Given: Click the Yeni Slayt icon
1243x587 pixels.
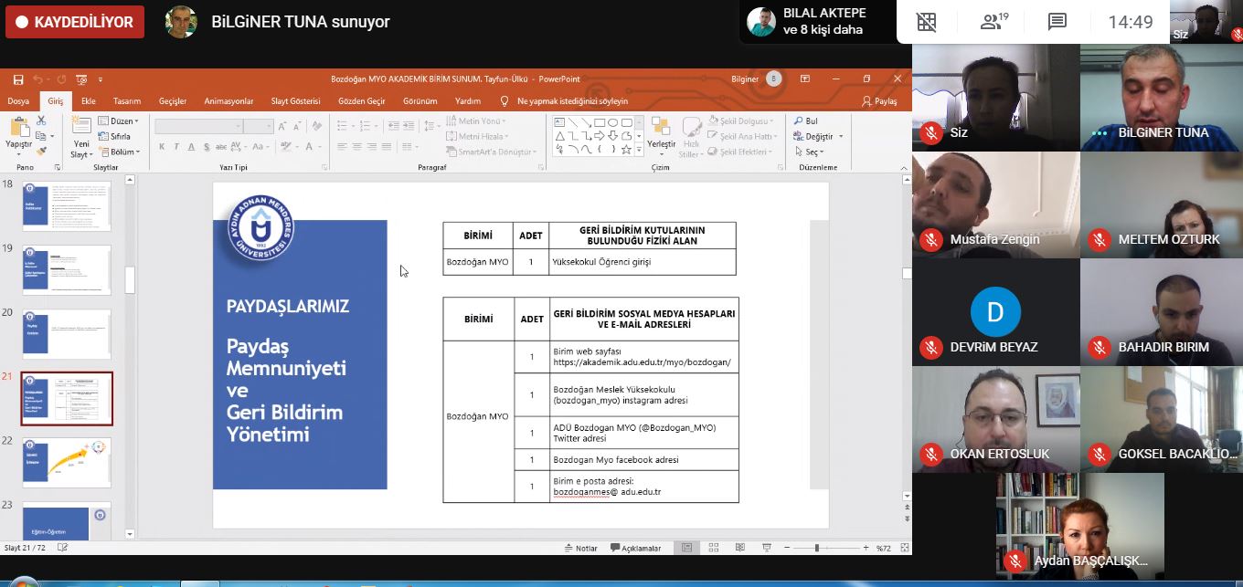Looking at the screenshot, I should tap(81, 131).
